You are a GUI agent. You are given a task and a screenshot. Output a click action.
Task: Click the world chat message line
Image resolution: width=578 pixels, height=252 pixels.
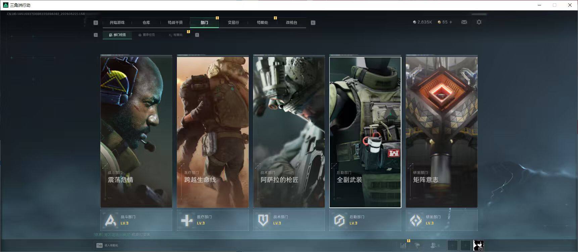click(x=122, y=235)
